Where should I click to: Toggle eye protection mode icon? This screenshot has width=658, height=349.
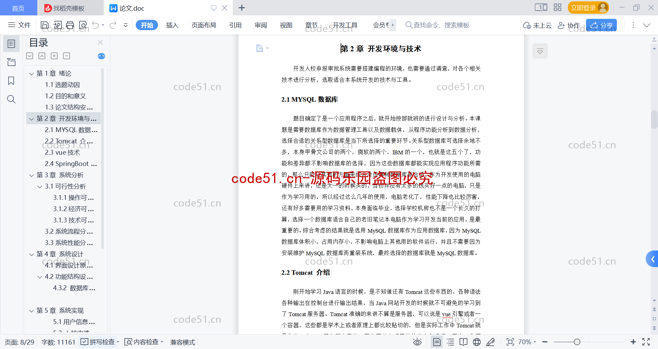point(417,342)
